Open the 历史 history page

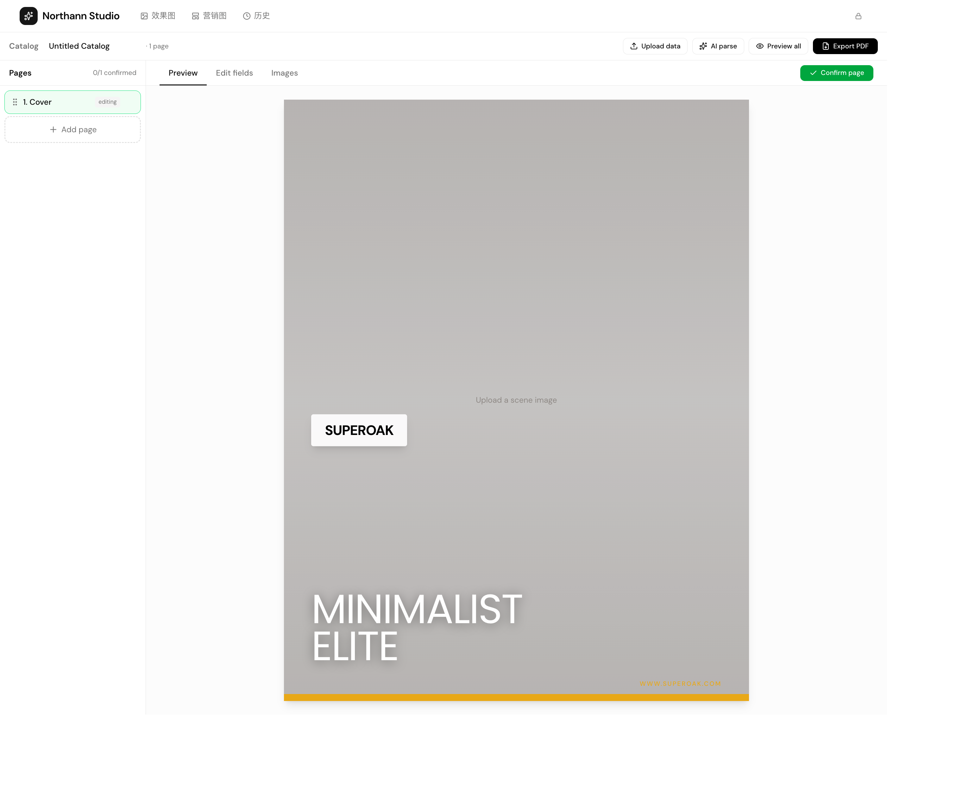[256, 16]
